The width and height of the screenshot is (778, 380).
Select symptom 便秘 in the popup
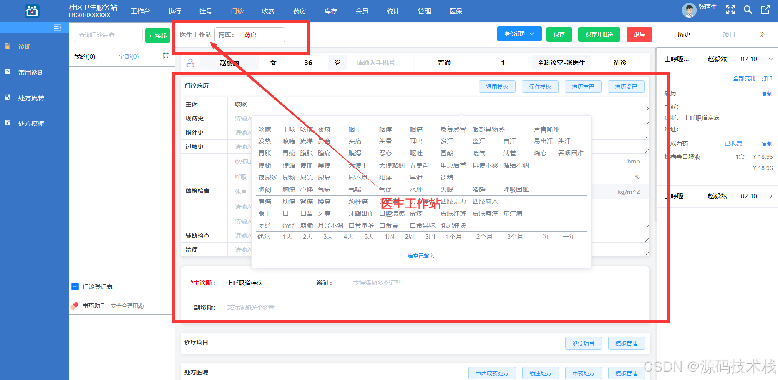[265, 165]
